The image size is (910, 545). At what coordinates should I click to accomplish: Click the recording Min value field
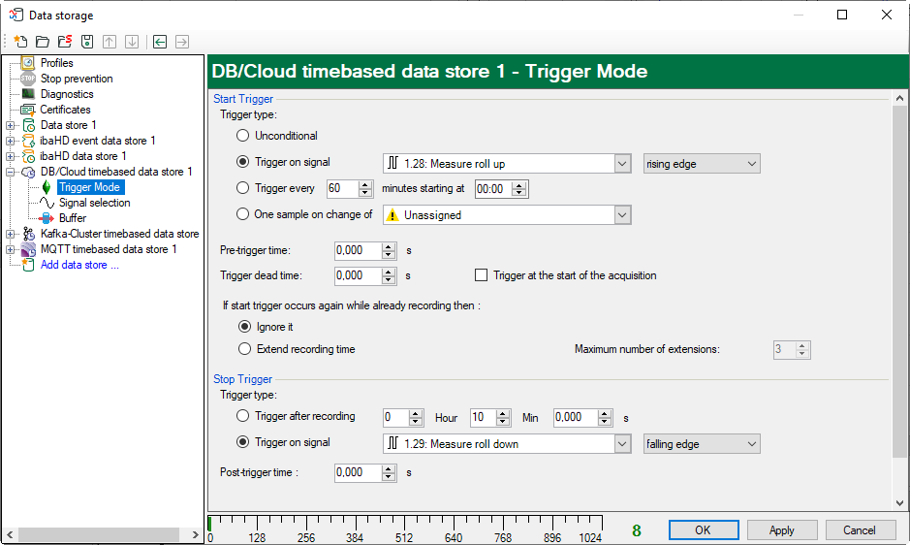490,417
